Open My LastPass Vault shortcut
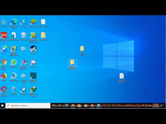 coord(4,37)
